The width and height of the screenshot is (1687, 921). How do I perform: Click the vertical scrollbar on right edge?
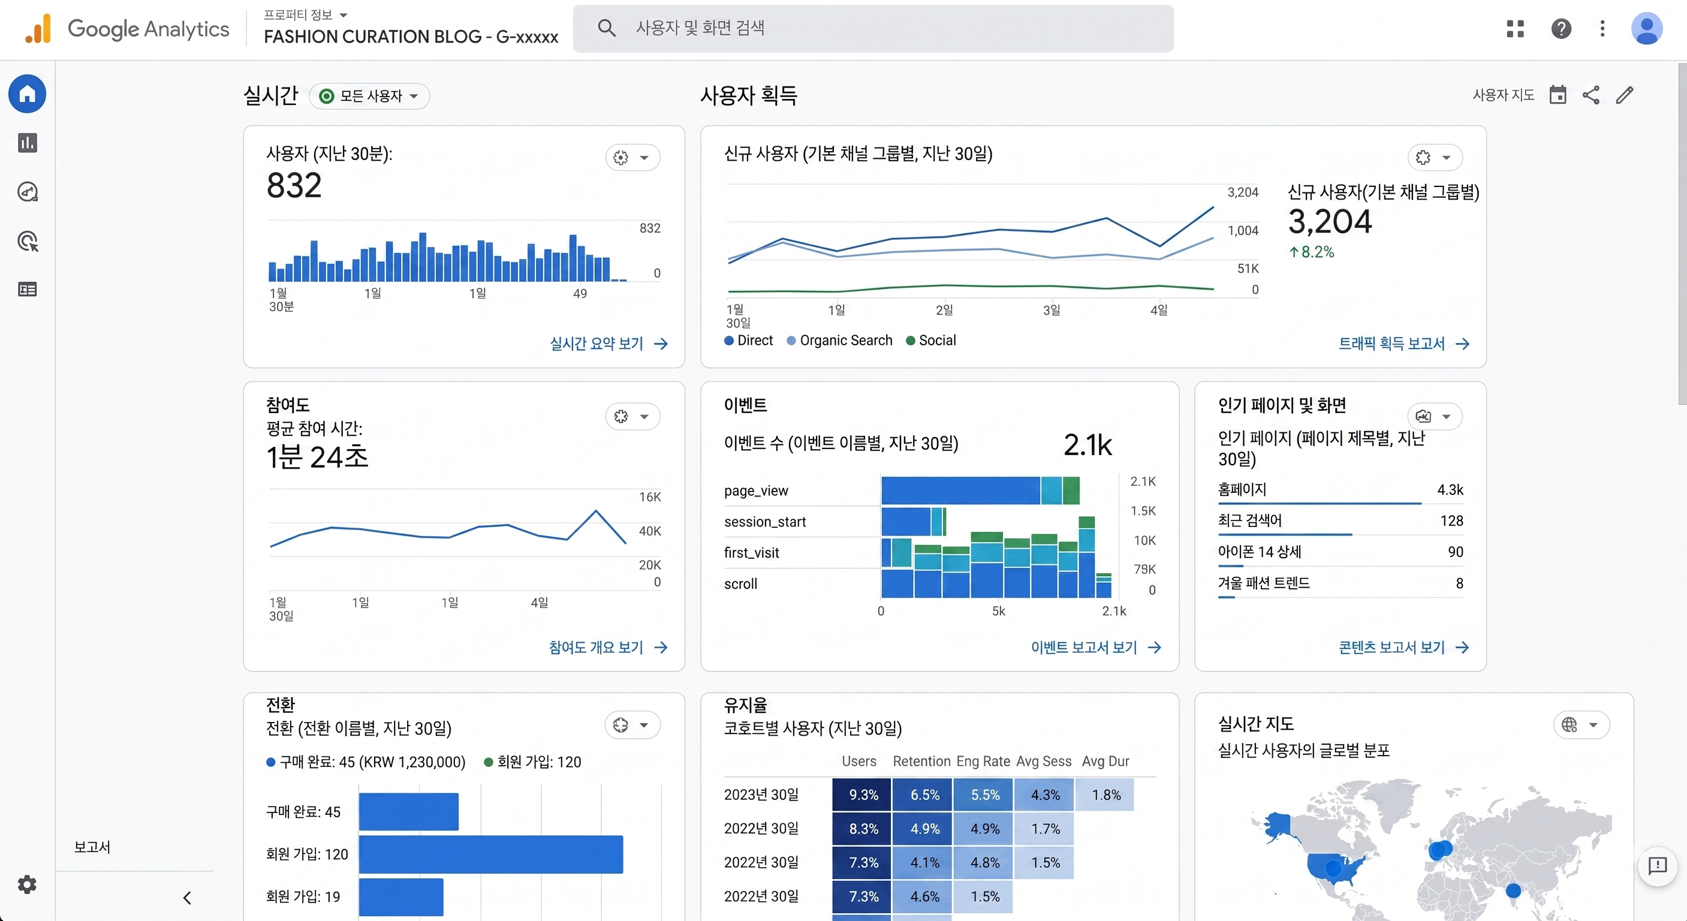pos(1682,234)
